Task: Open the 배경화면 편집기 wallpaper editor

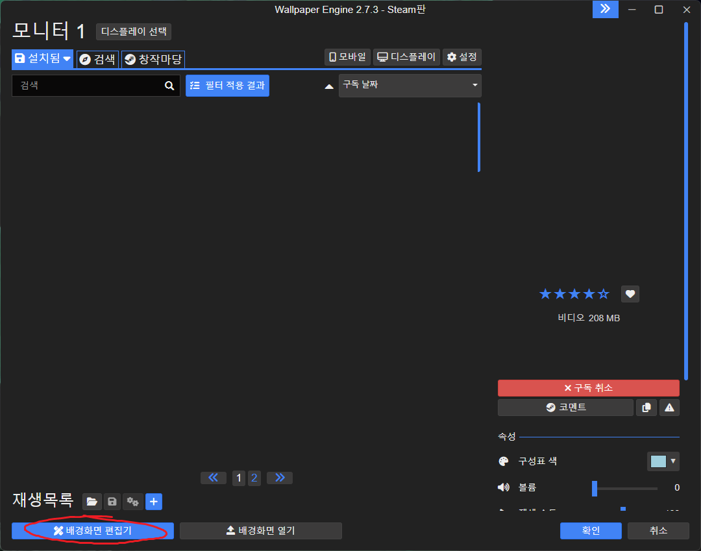Action: [93, 531]
